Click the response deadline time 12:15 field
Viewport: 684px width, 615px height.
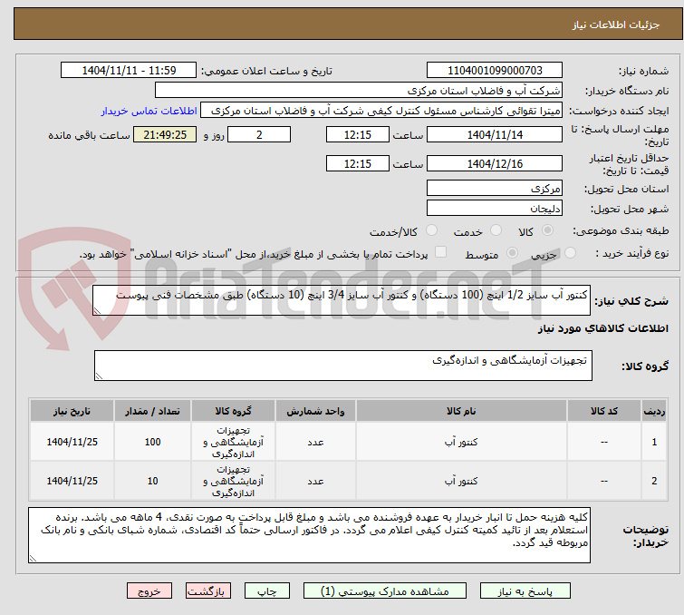point(357,134)
